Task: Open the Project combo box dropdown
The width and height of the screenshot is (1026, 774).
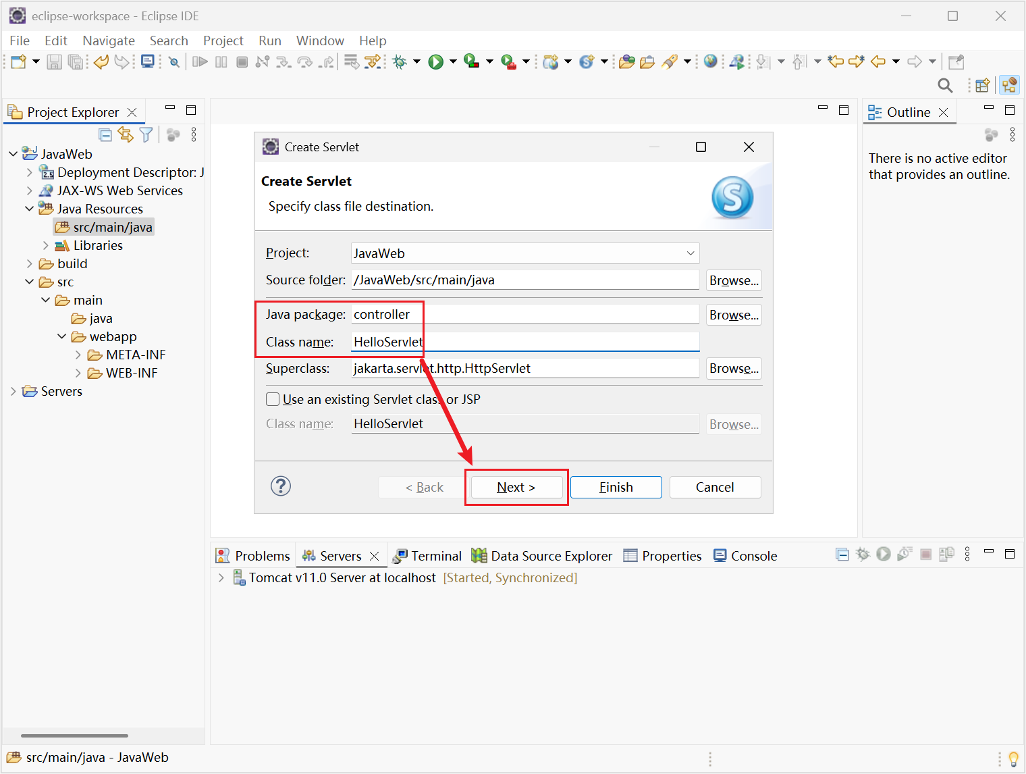Action: 691,253
